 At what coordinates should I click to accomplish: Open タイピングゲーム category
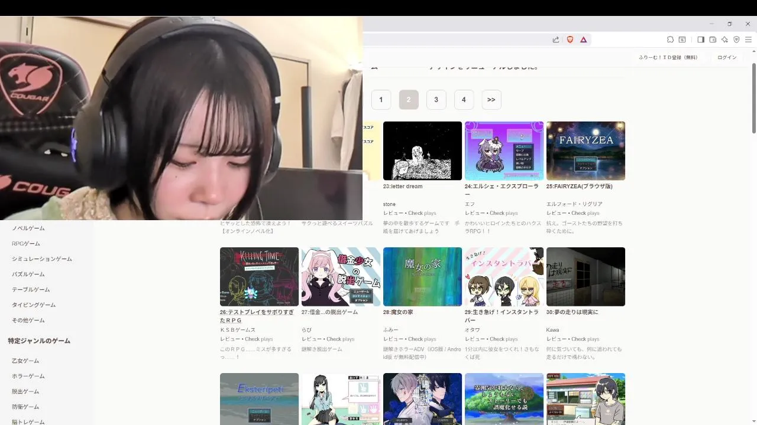pos(34,305)
